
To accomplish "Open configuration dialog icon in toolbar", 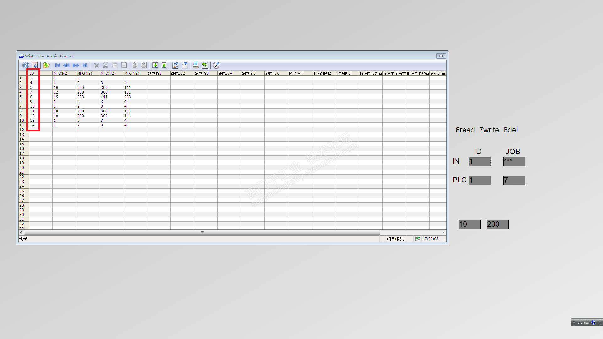I will pyautogui.click(x=35, y=65).
